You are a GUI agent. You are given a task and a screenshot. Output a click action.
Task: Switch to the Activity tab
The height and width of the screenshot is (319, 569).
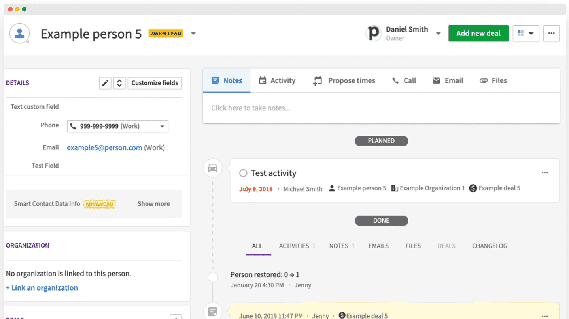point(277,80)
